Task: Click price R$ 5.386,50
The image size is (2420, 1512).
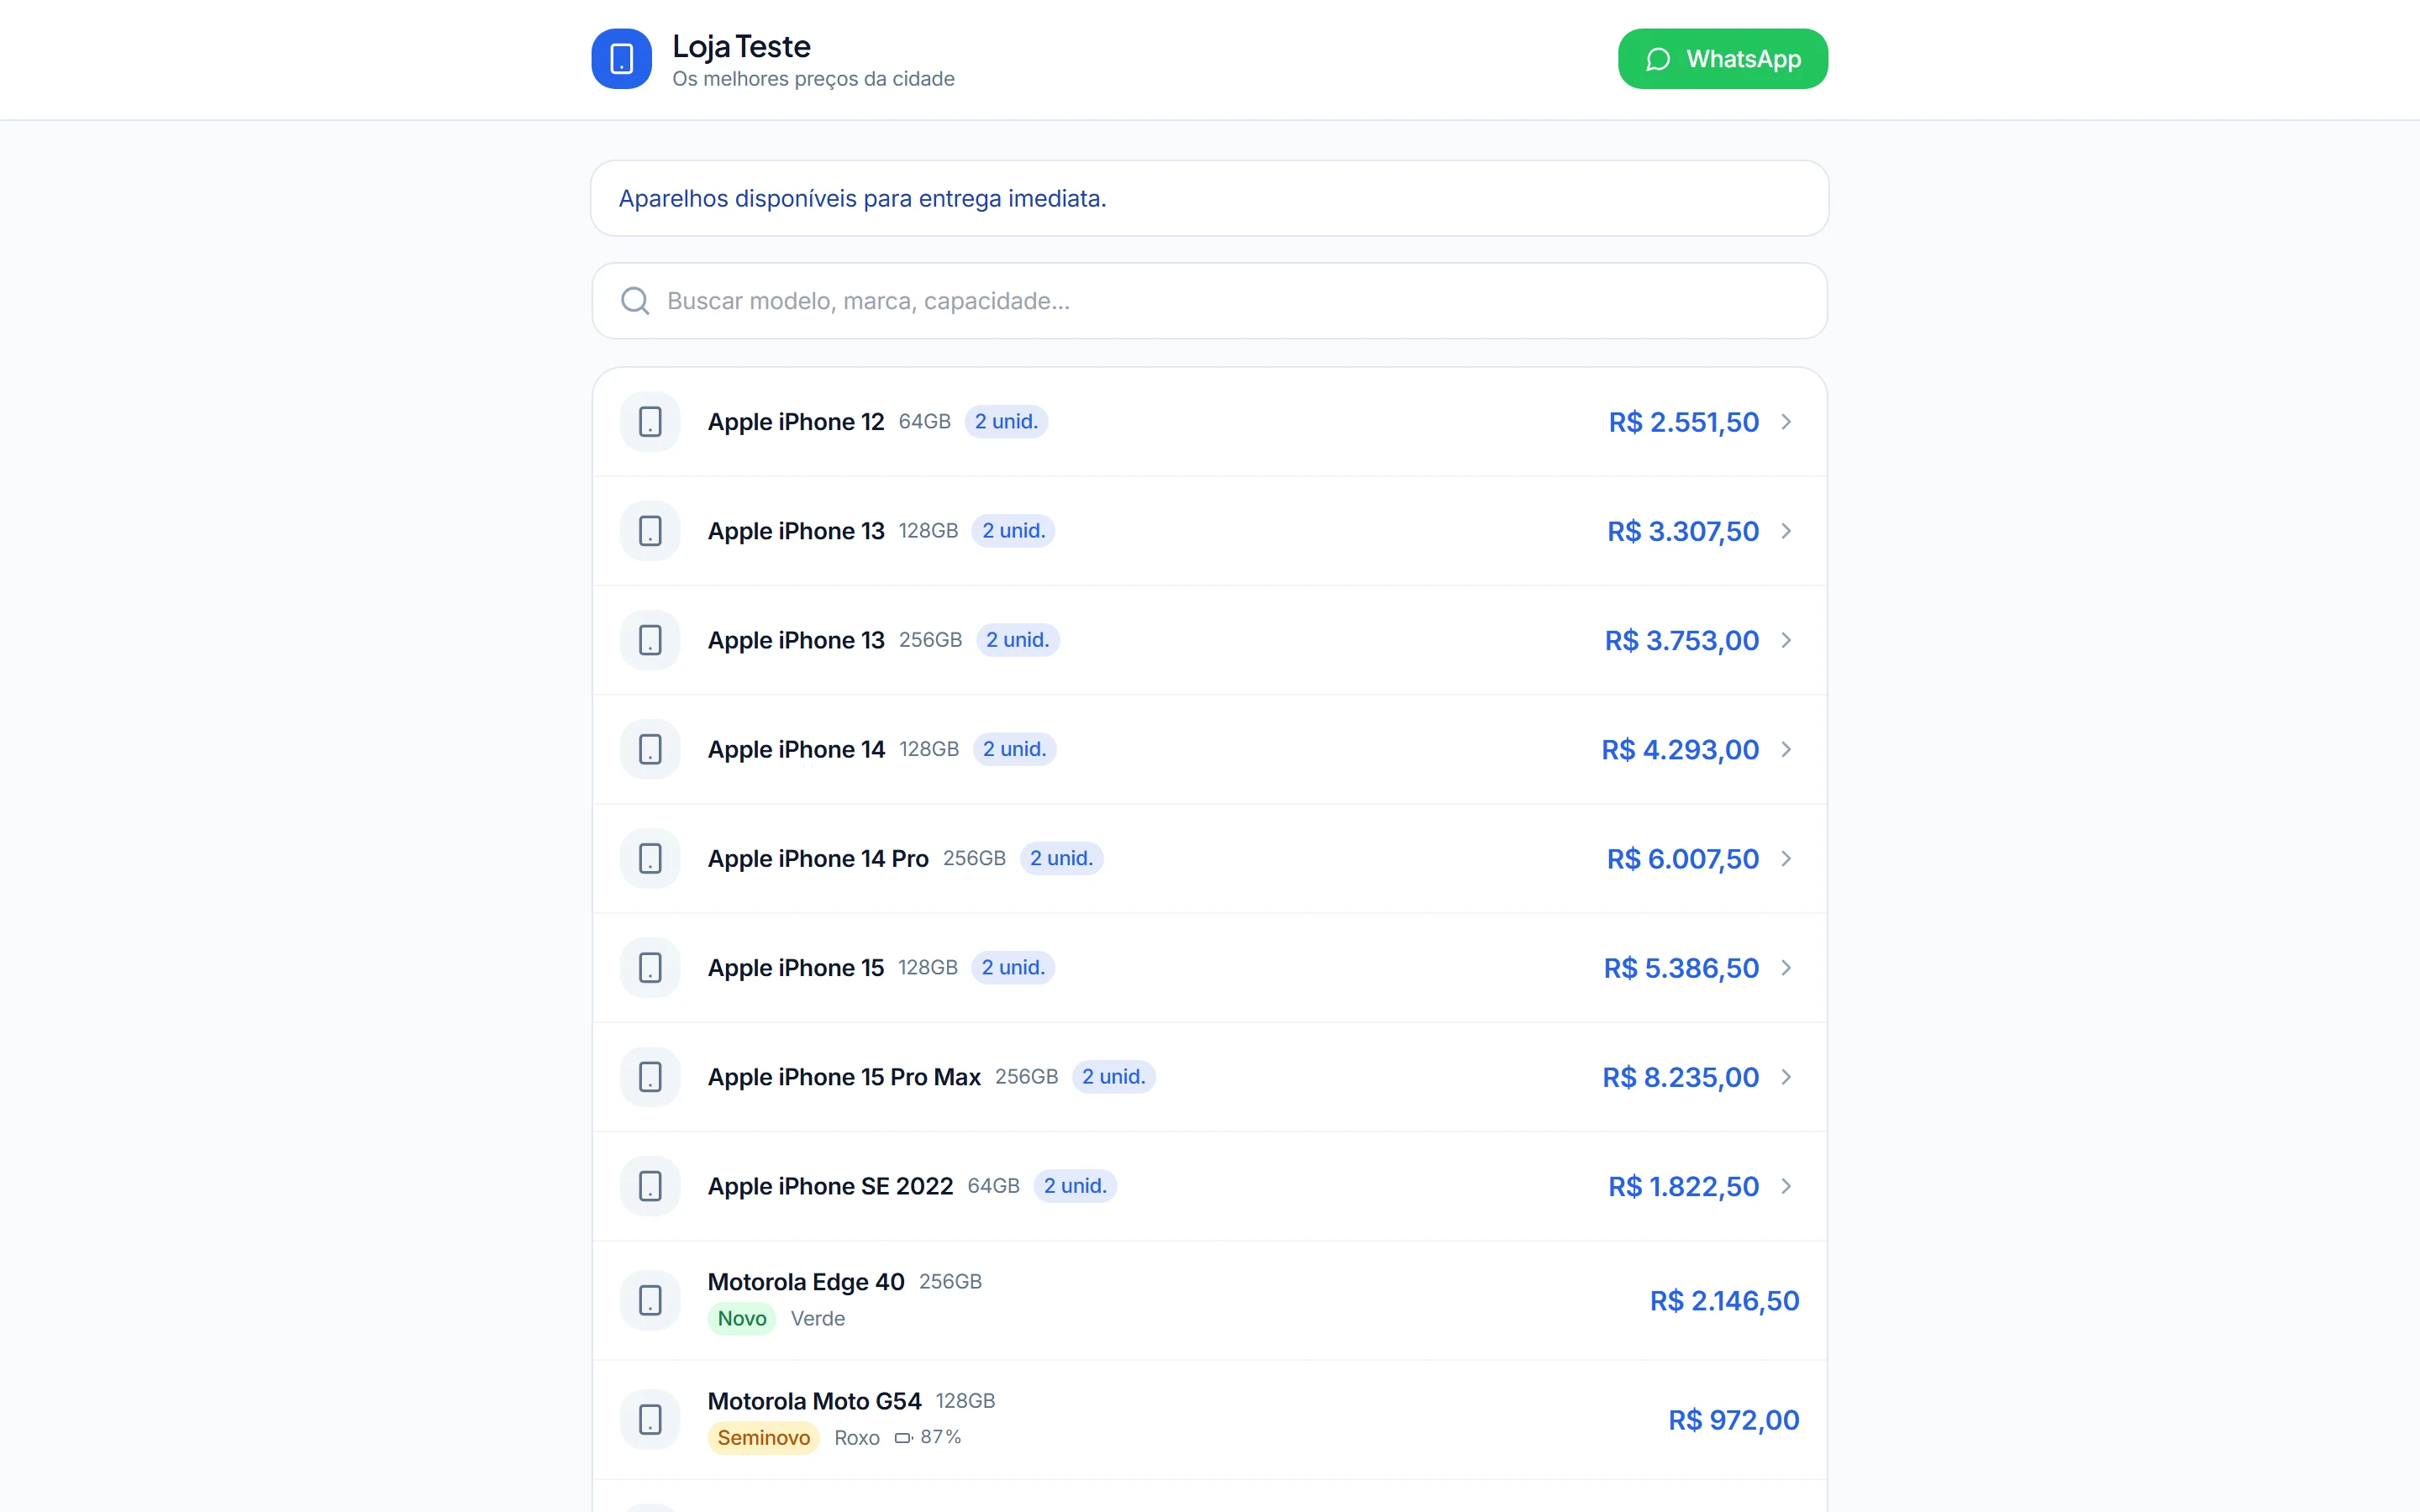Action: (x=1681, y=968)
